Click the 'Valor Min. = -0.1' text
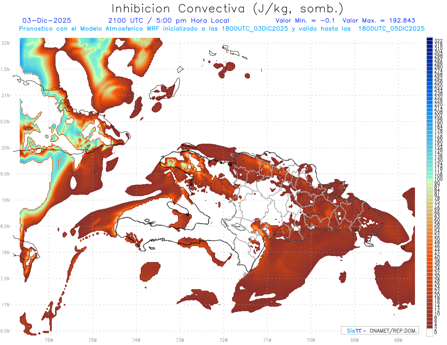Viewport: 447px width, 345px height. pyautogui.click(x=305, y=20)
